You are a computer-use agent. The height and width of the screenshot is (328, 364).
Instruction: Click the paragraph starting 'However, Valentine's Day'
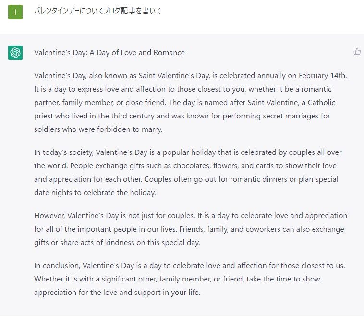coord(191,229)
